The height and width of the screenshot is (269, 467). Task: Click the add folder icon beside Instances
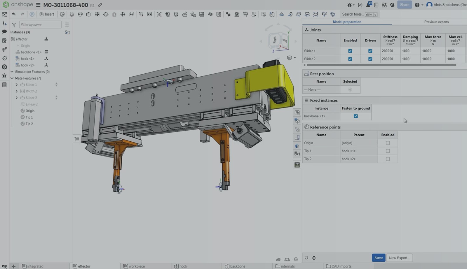click(x=68, y=32)
